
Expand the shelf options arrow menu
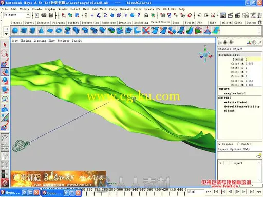coord(6,34)
